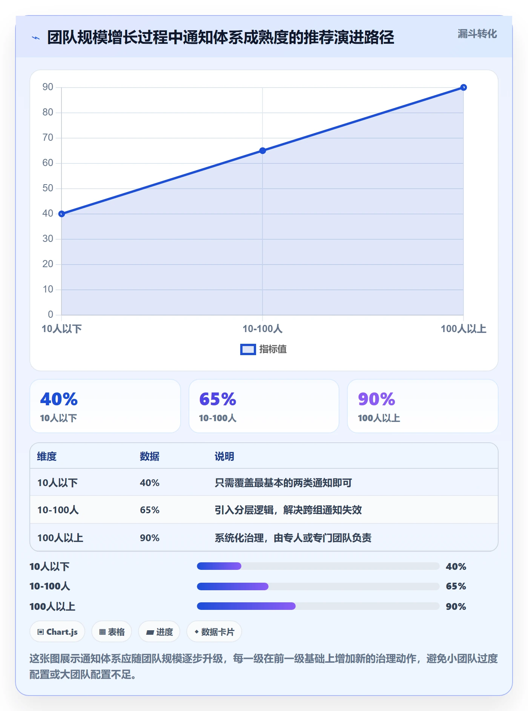Click the 40% progress value label
The width and height of the screenshot is (528, 711).
456,566
